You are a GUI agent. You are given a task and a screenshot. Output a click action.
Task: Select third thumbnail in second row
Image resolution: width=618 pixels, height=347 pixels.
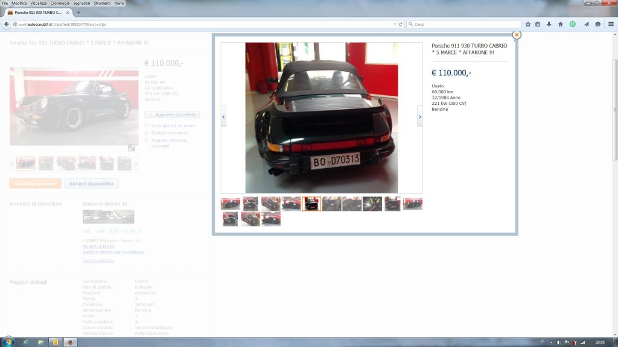pos(271,219)
